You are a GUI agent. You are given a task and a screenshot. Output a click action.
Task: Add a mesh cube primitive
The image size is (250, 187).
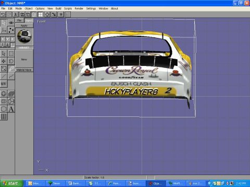coord(11,94)
